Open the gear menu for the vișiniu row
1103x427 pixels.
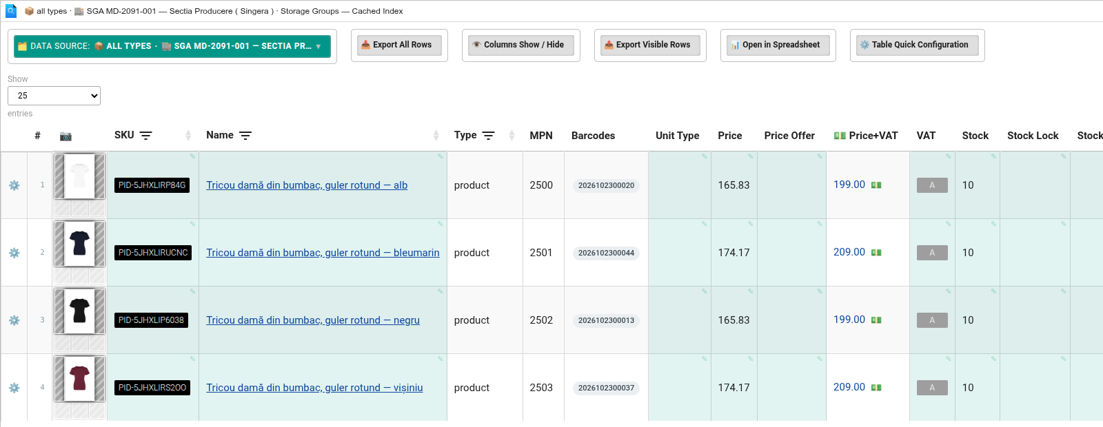click(14, 388)
